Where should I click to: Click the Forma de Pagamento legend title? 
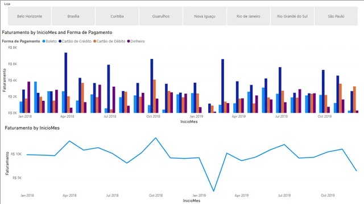[x=21, y=41]
